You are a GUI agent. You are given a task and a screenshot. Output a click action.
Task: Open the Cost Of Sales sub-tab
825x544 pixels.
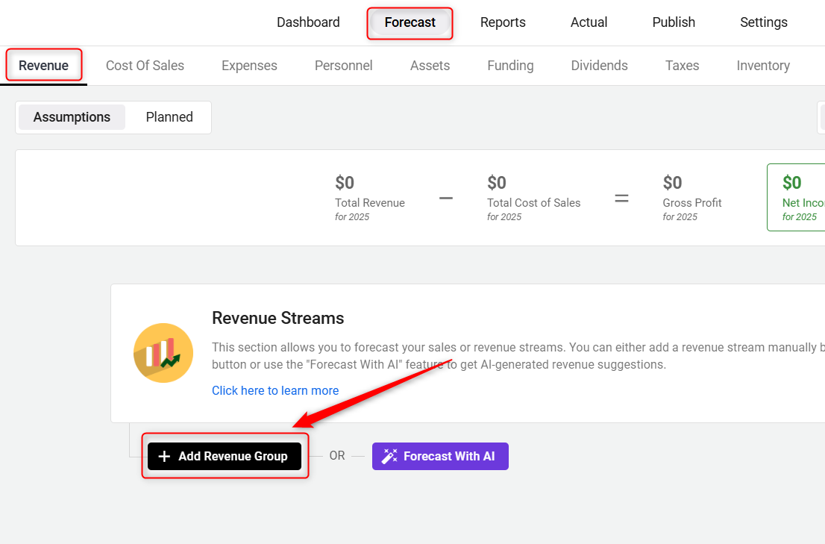click(145, 65)
